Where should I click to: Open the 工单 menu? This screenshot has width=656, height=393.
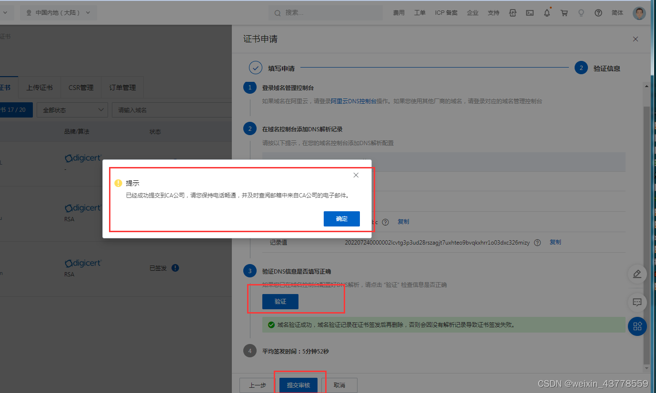420,13
